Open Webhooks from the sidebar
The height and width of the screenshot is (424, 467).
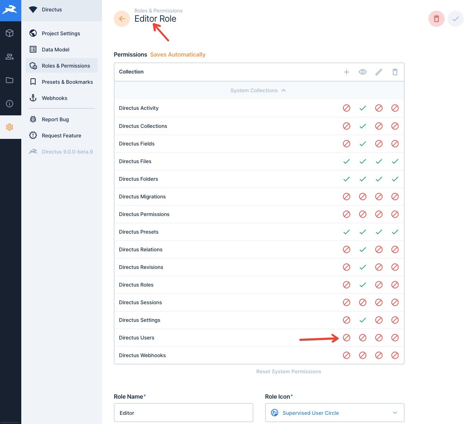(x=54, y=98)
